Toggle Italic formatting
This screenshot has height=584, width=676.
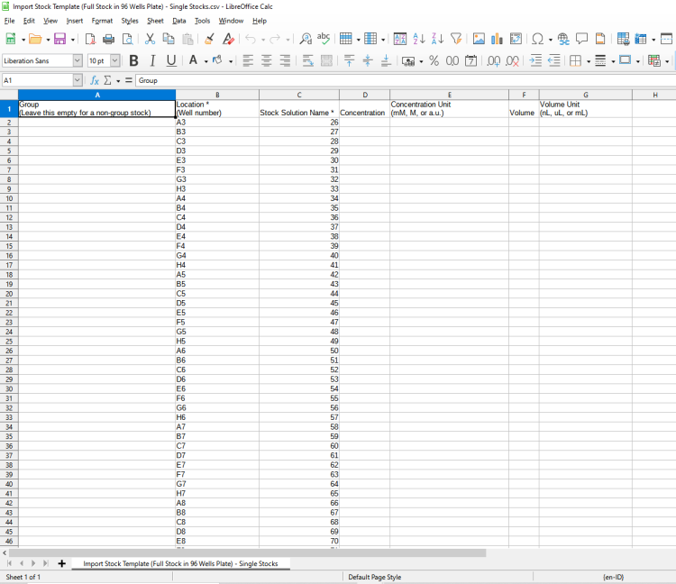[152, 60]
